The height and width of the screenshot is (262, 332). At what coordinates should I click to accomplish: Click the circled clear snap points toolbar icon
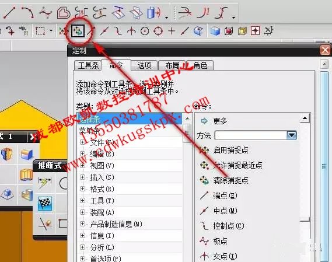pos(78,31)
